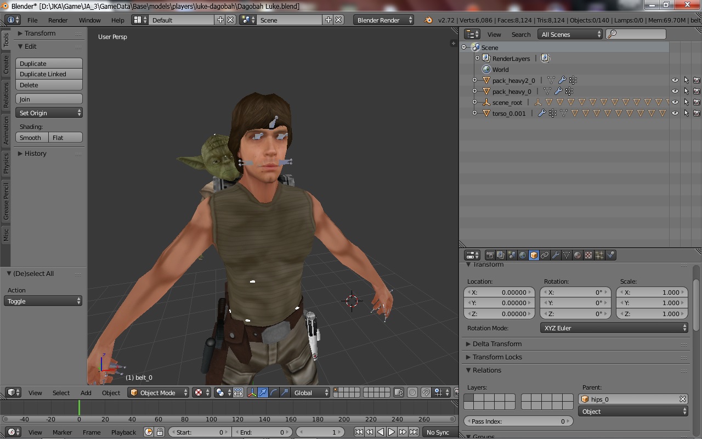702x439 pixels.
Task: Toggle selectability arrow of pack_heavy2_0
Action: point(686,80)
